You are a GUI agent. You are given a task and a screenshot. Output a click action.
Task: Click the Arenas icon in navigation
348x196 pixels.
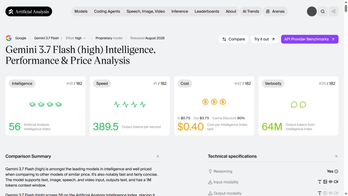(x=268, y=12)
